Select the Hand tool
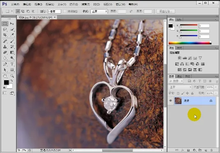 5,76
